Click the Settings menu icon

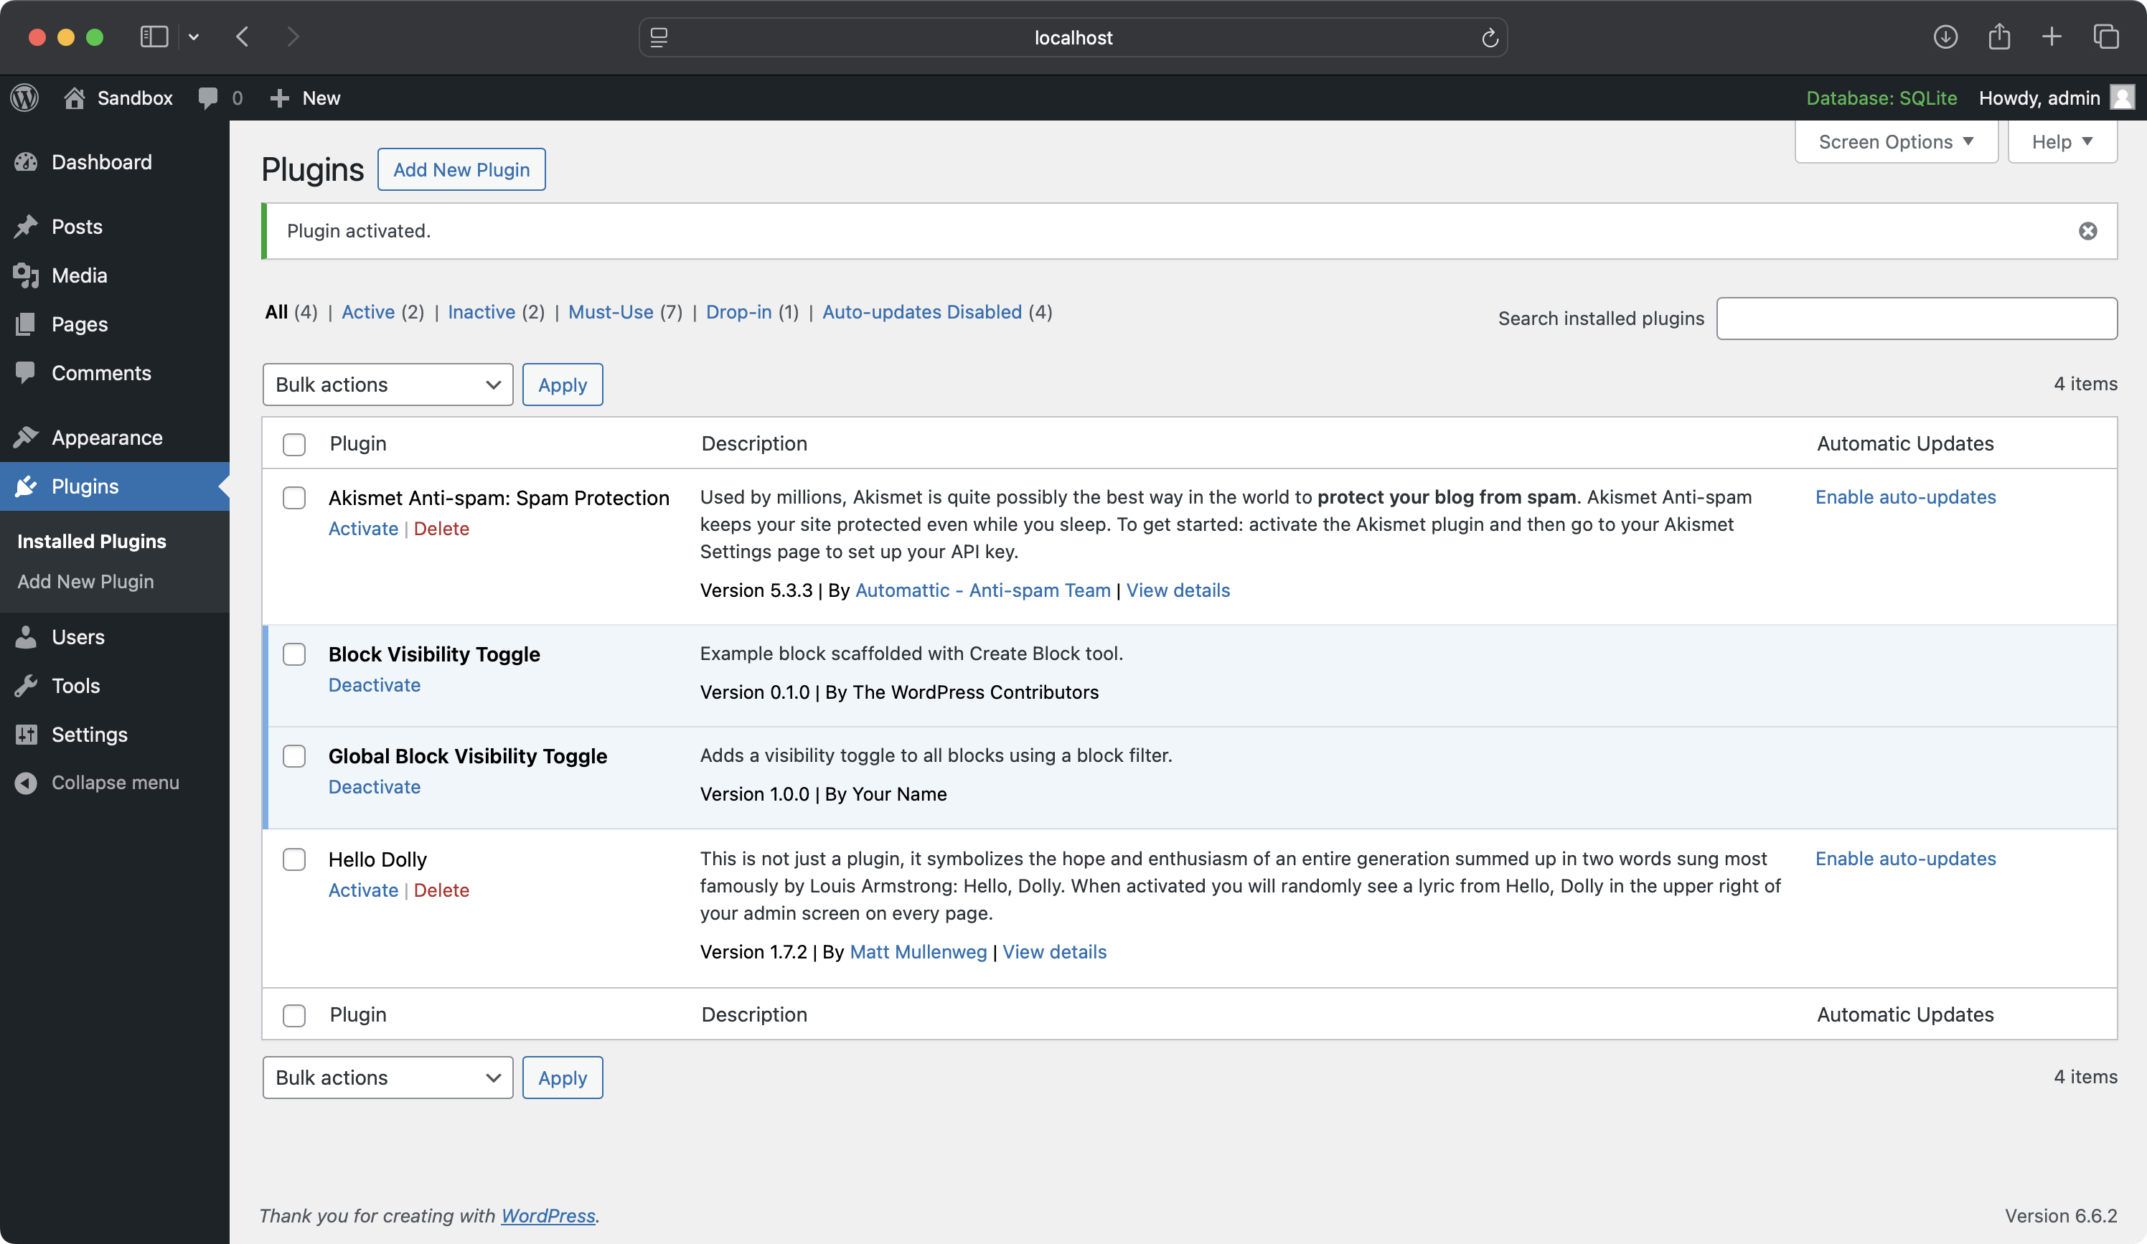pyautogui.click(x=25, y=733)
